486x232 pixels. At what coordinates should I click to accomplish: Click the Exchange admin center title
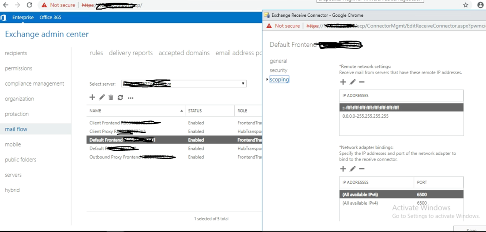pos(47,34)
